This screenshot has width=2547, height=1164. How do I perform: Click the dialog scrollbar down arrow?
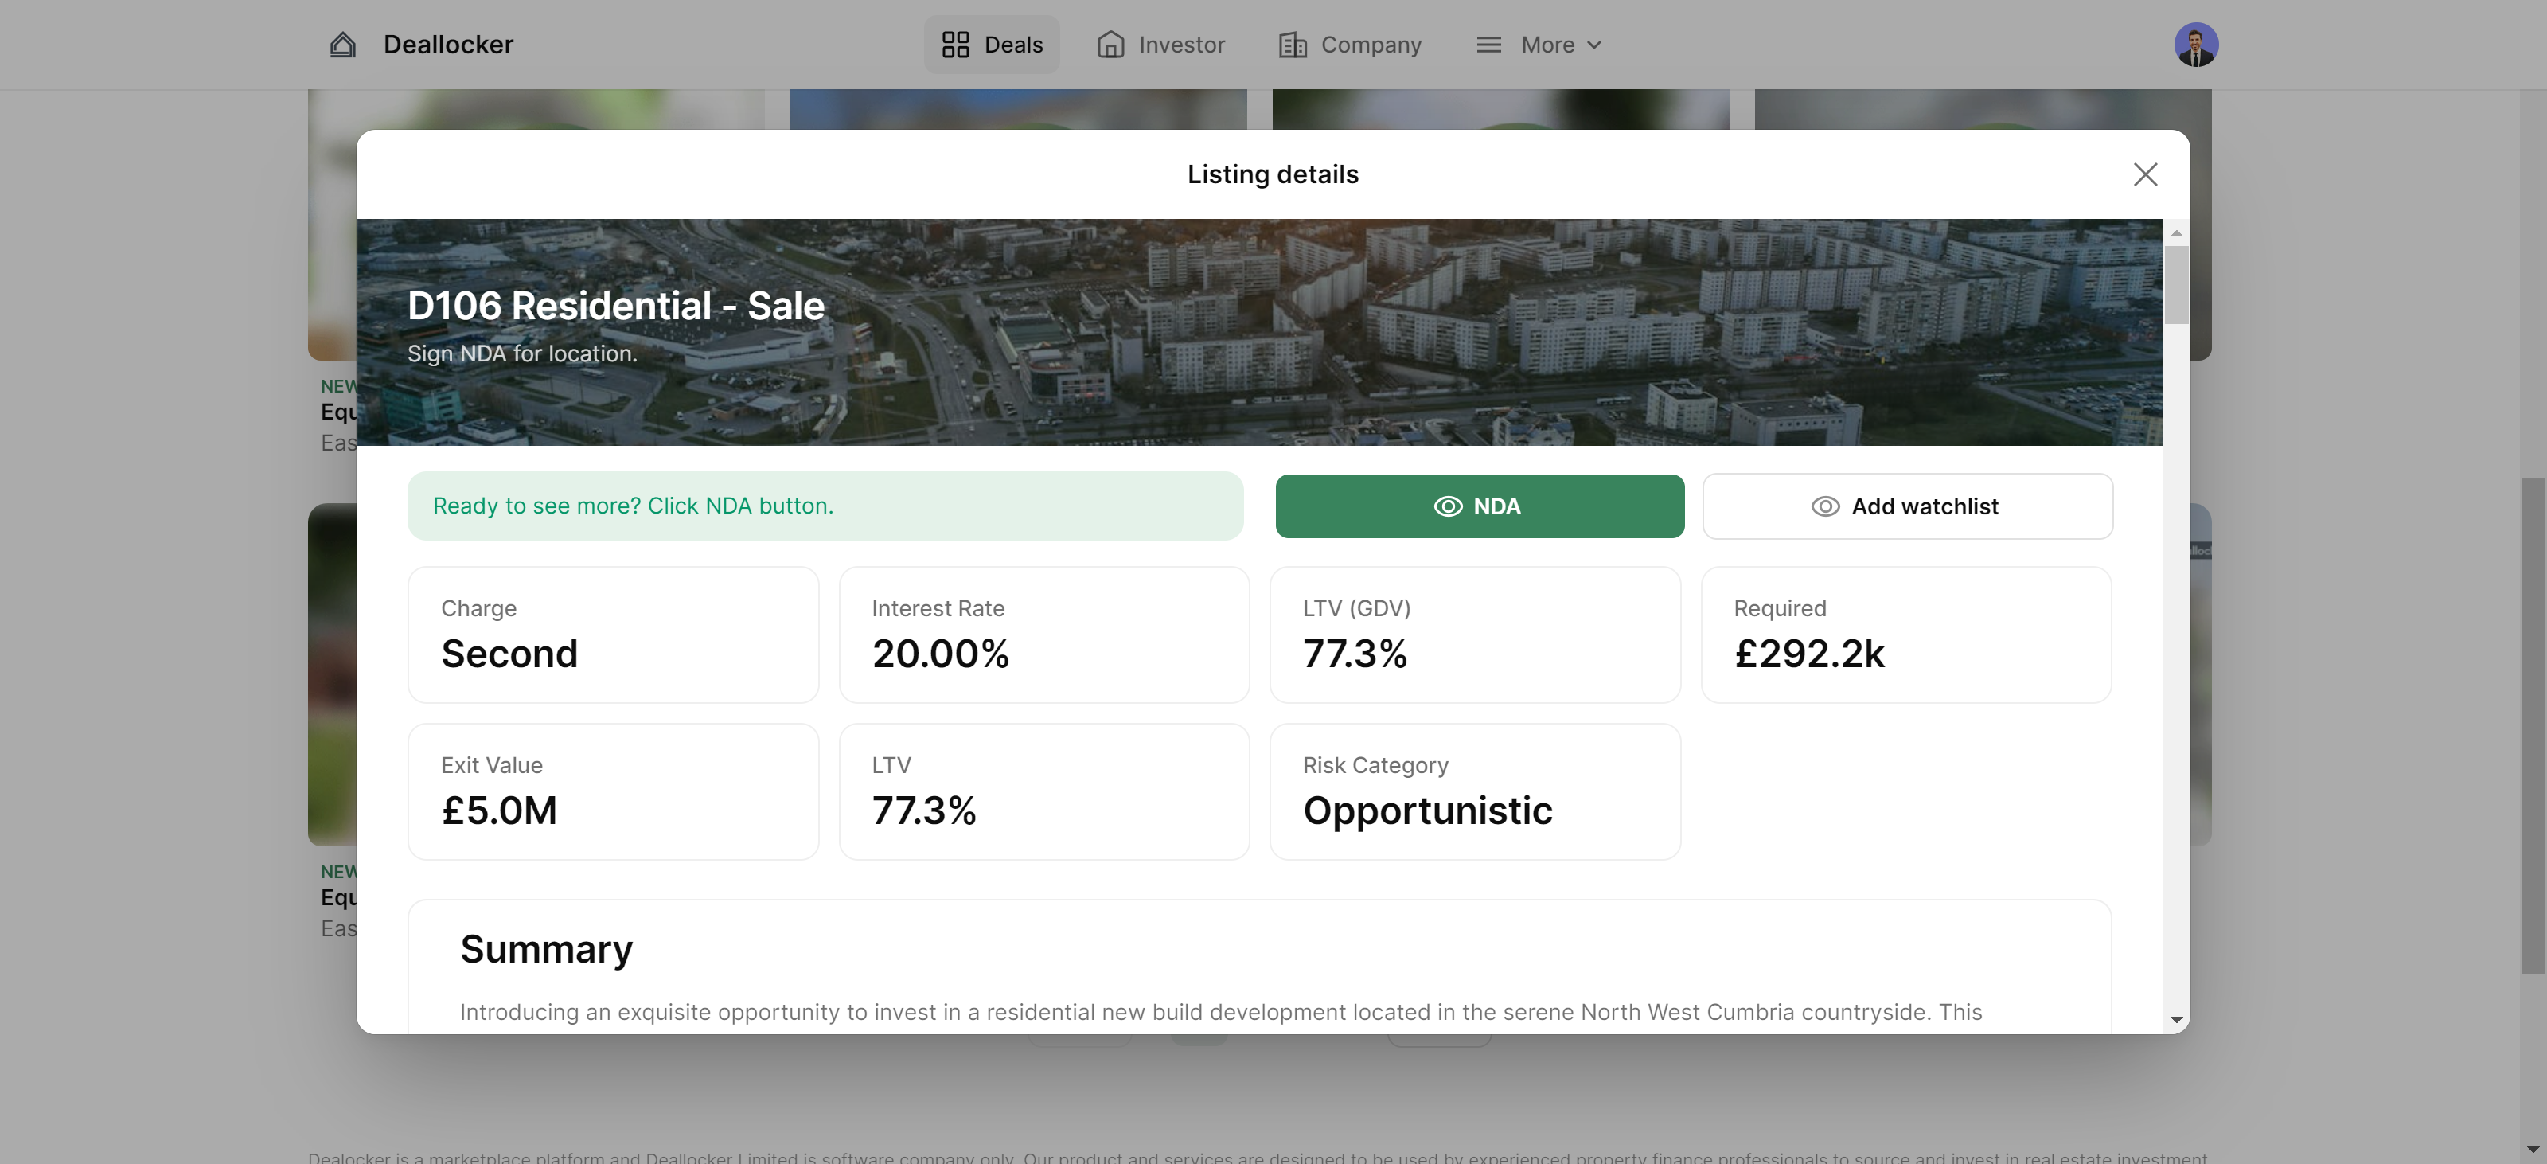(2175, 1020)
